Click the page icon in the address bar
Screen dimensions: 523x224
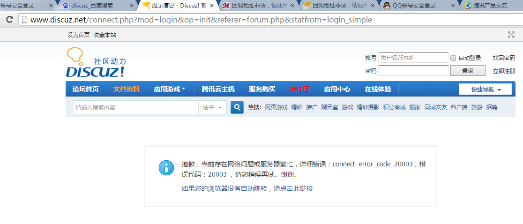(x=24, y=20)
